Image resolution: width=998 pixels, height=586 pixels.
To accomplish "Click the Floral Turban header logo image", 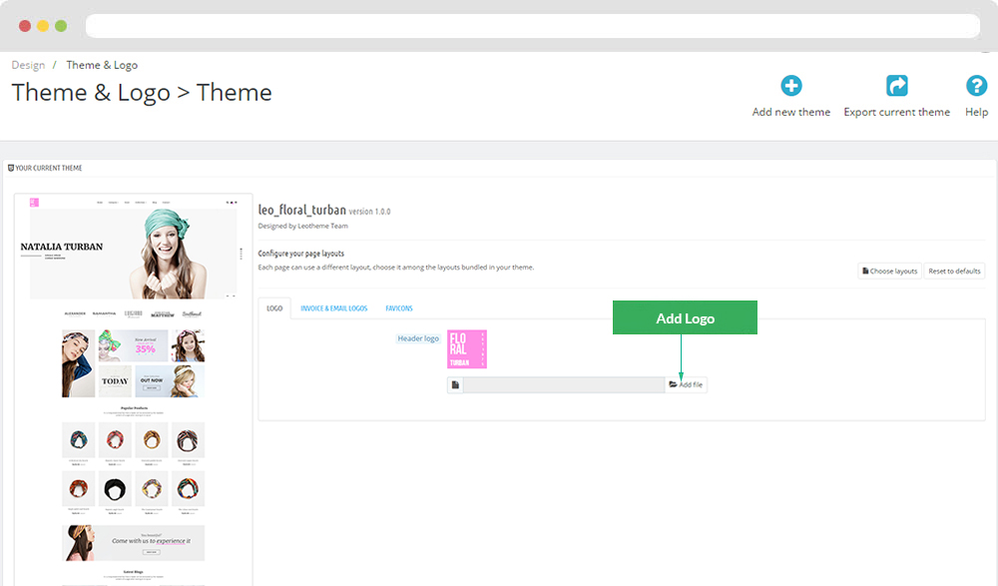I will [467, 349].
